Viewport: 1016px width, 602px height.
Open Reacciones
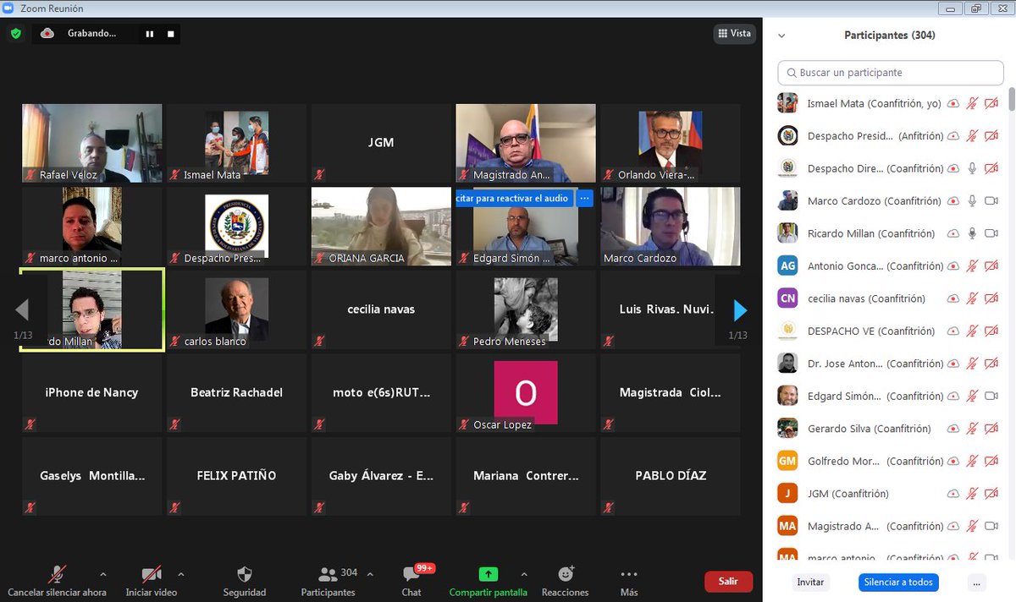coord(566,582)
